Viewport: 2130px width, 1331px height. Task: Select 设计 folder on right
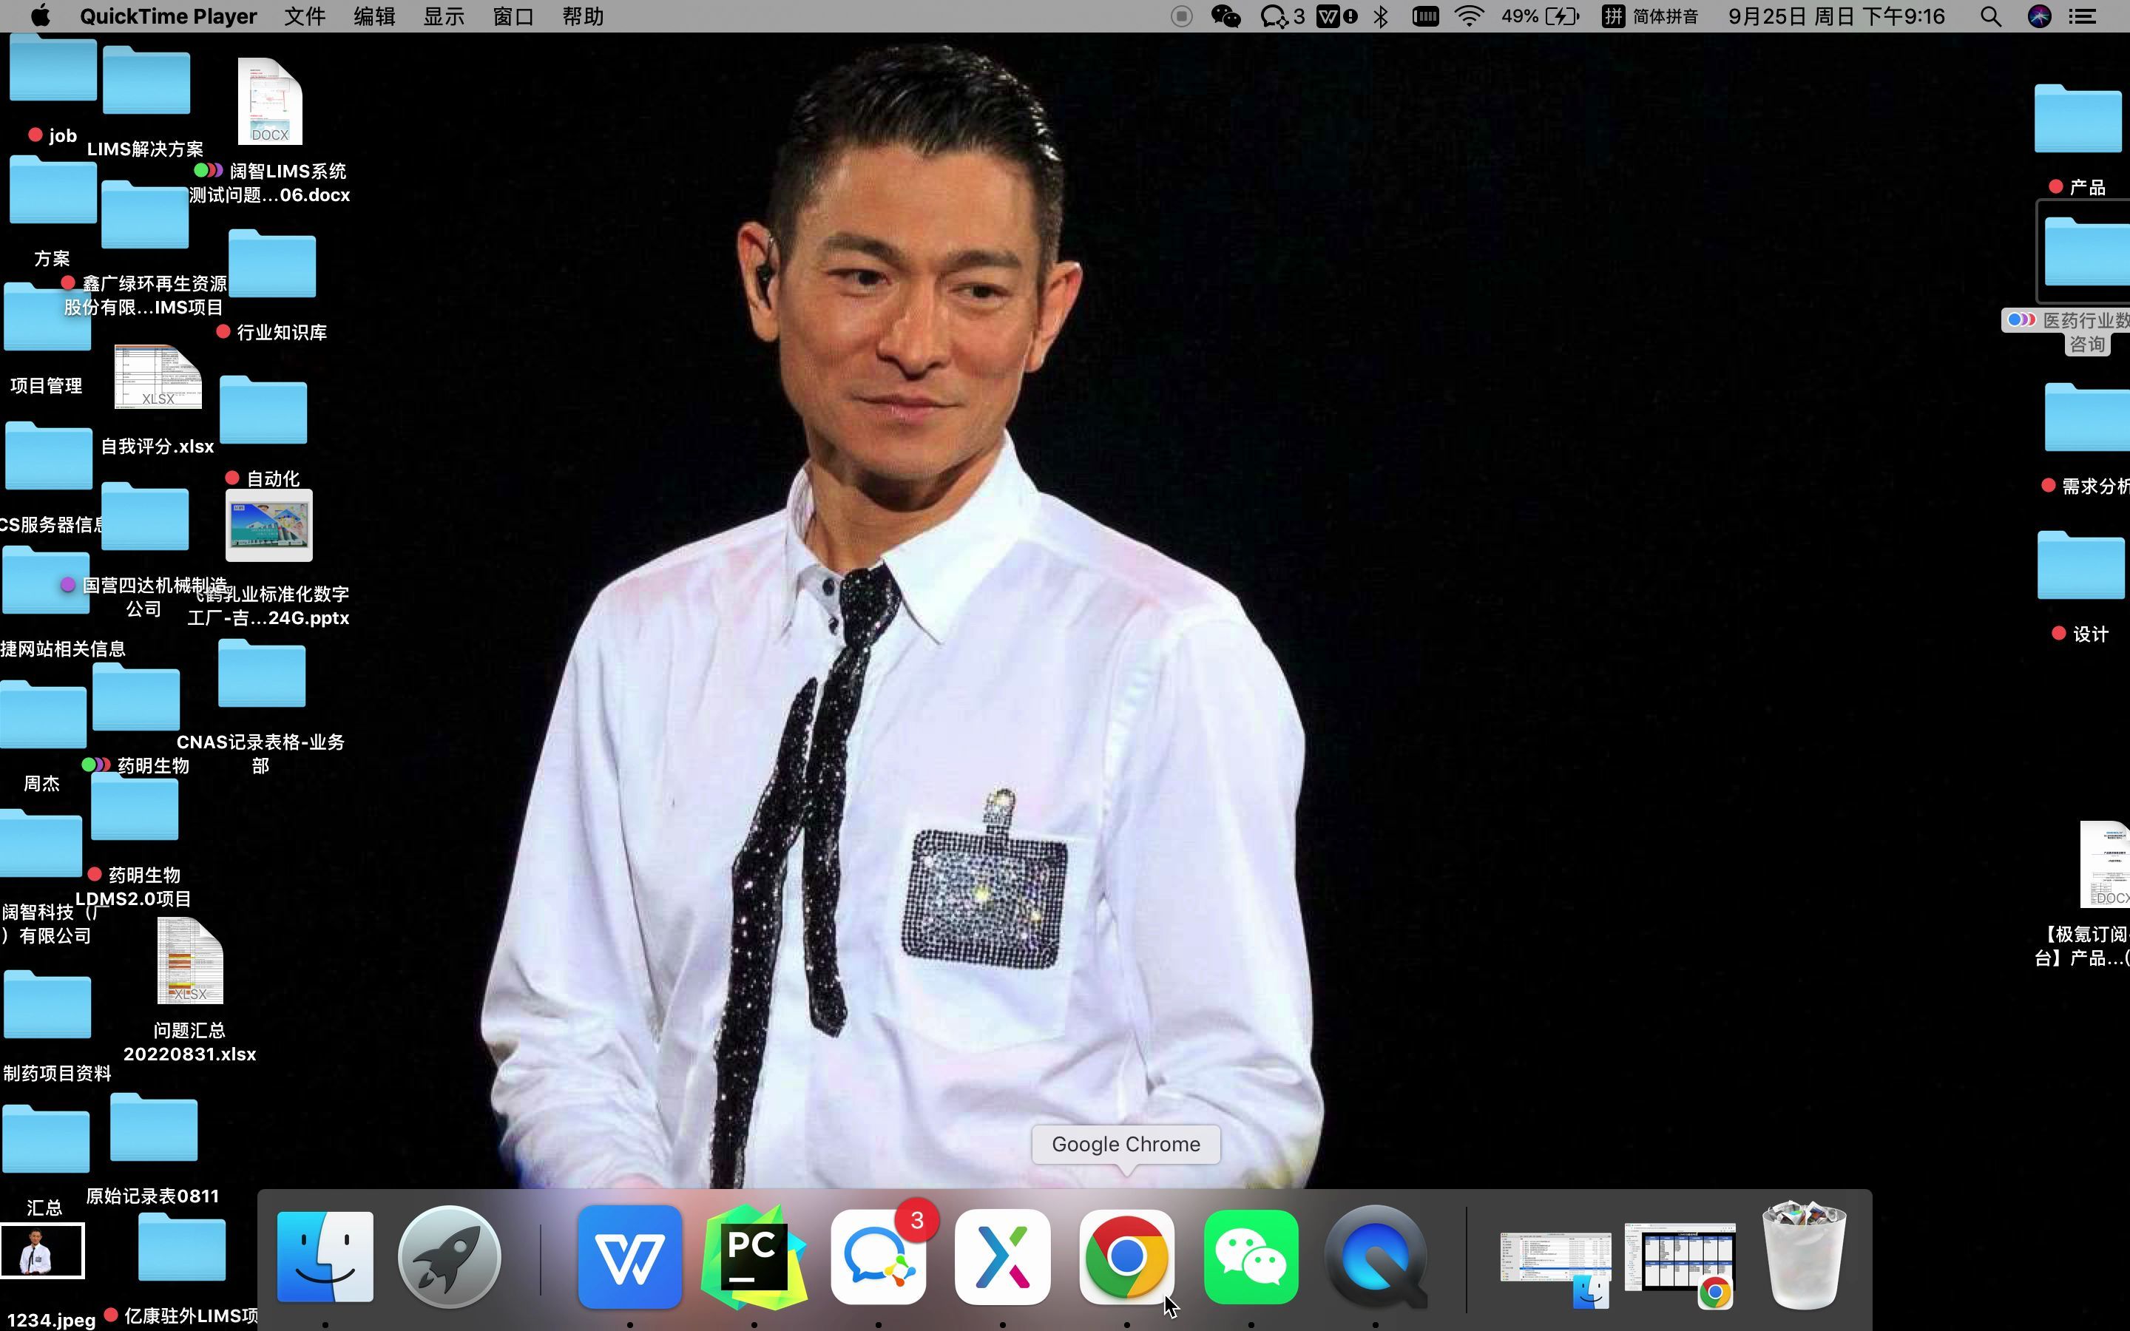[x=2082, y=566]
